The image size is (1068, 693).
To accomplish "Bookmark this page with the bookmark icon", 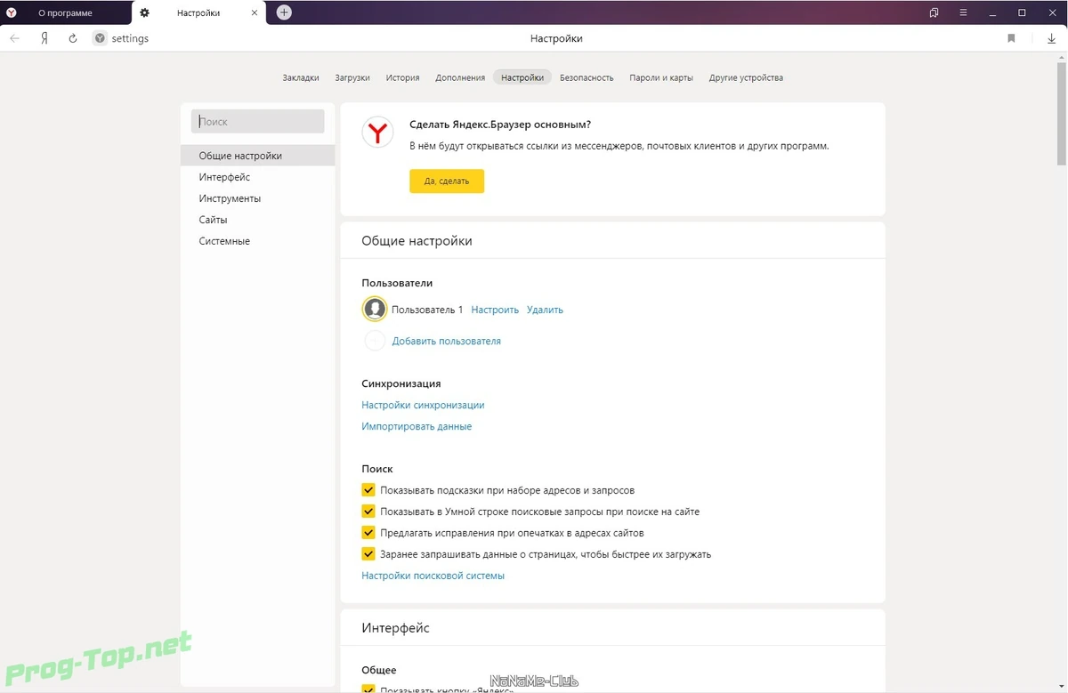I will click(x=1011, y=39).
